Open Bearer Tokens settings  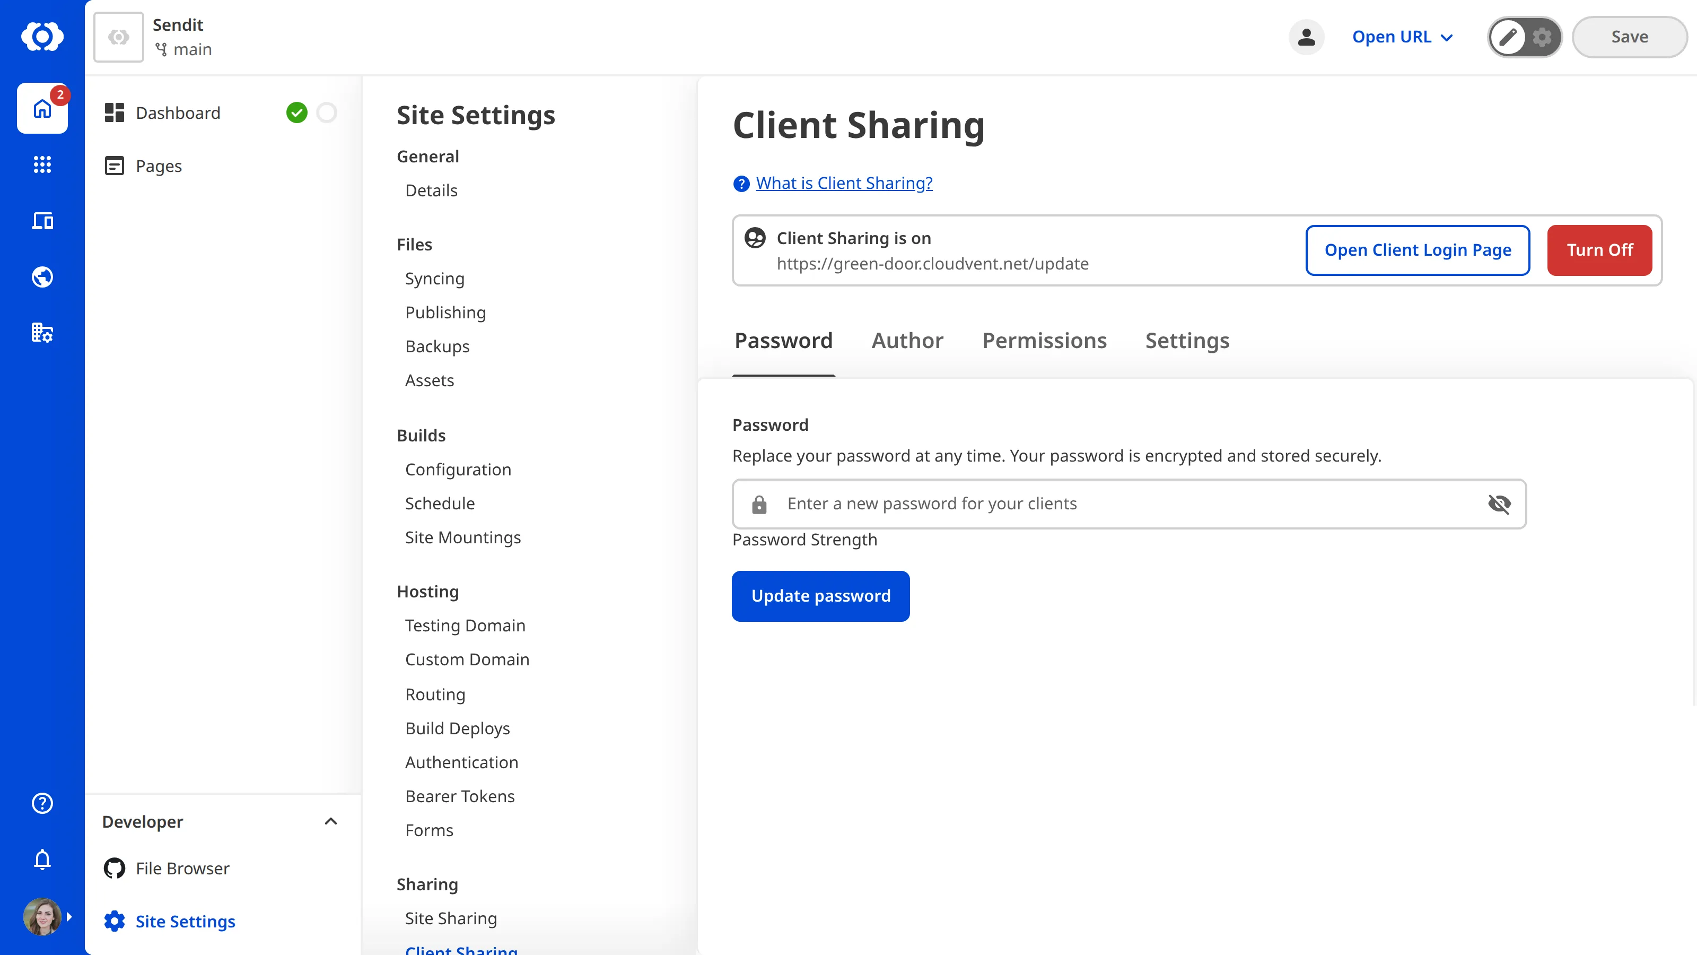pyautogui.click(x=460, y=796)
